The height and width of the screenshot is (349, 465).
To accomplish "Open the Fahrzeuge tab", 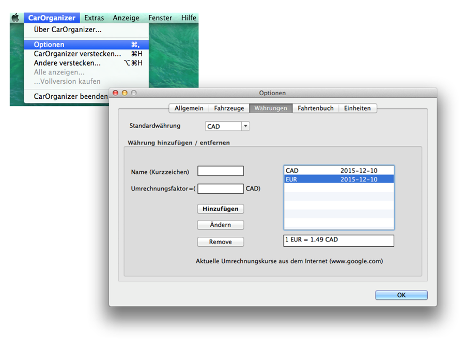I will click(229, 108).
